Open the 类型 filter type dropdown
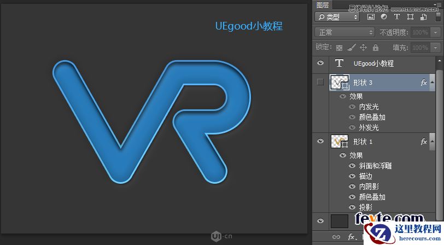This screenshot has width=444, height=245. point(337,17)
